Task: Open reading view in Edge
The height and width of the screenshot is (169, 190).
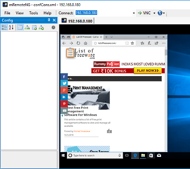Action: [127, 43]
